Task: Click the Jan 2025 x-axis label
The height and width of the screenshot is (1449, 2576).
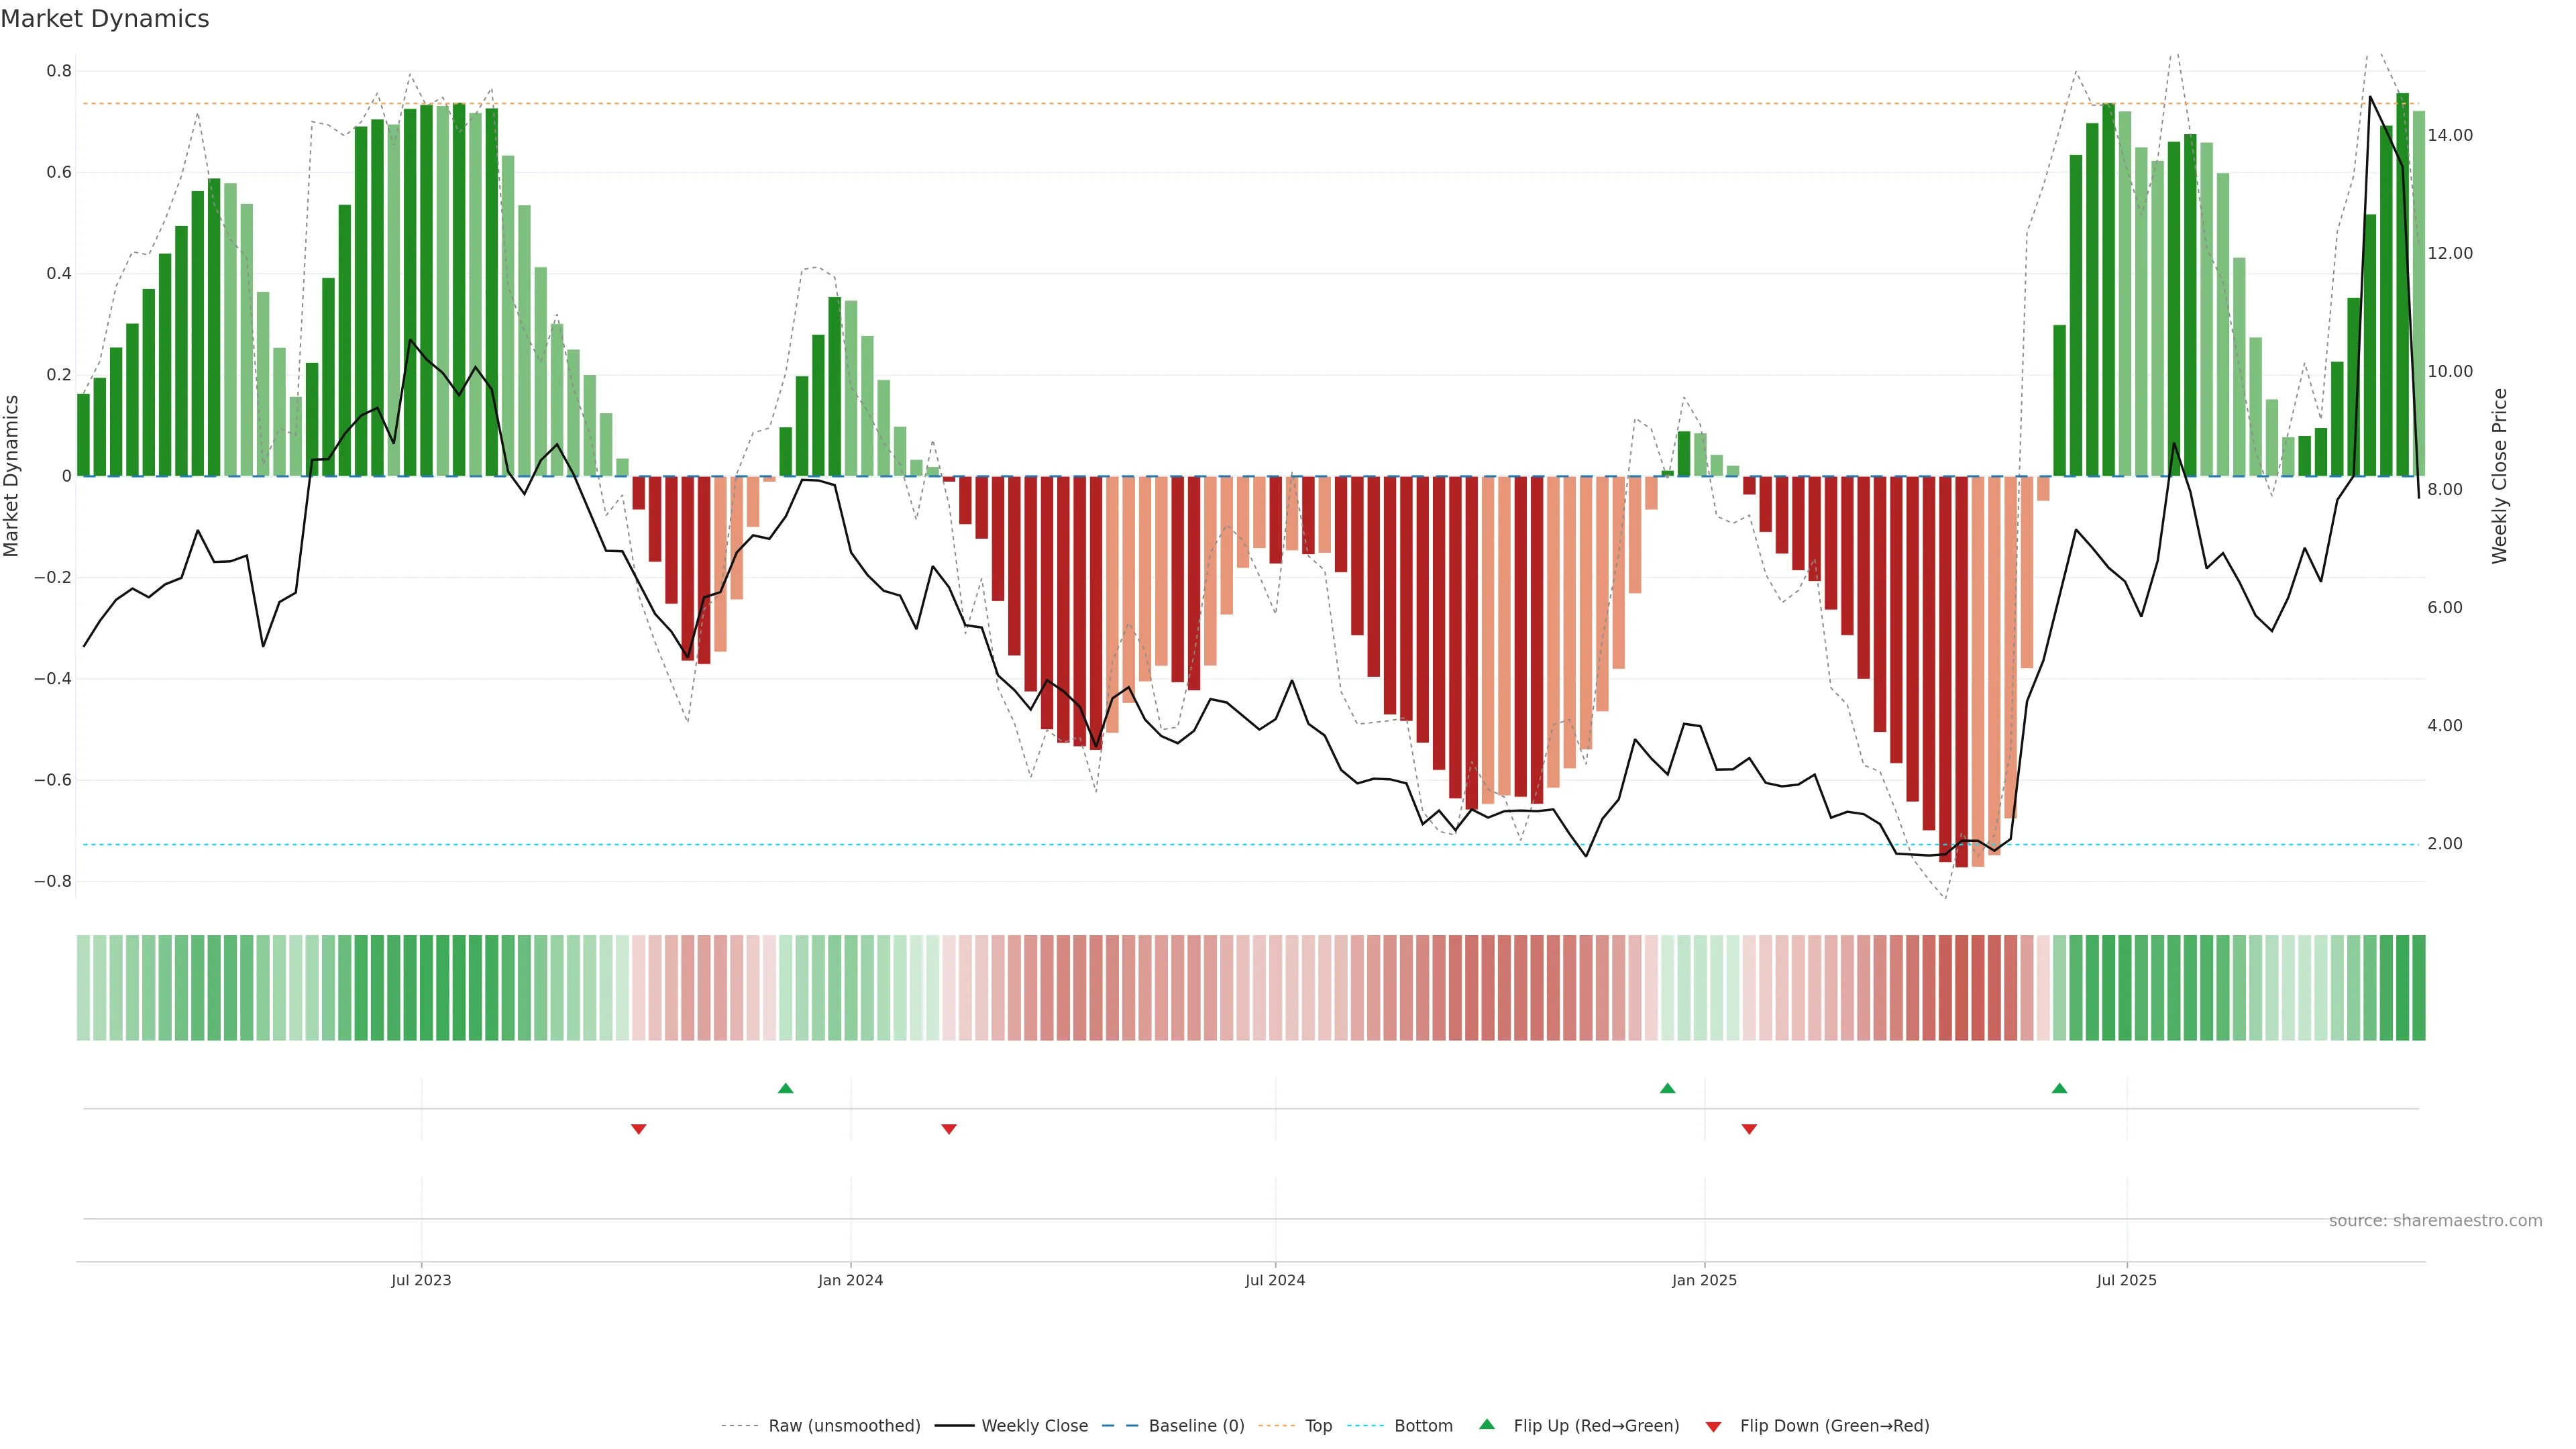Action: (x=1704, y=1280)
